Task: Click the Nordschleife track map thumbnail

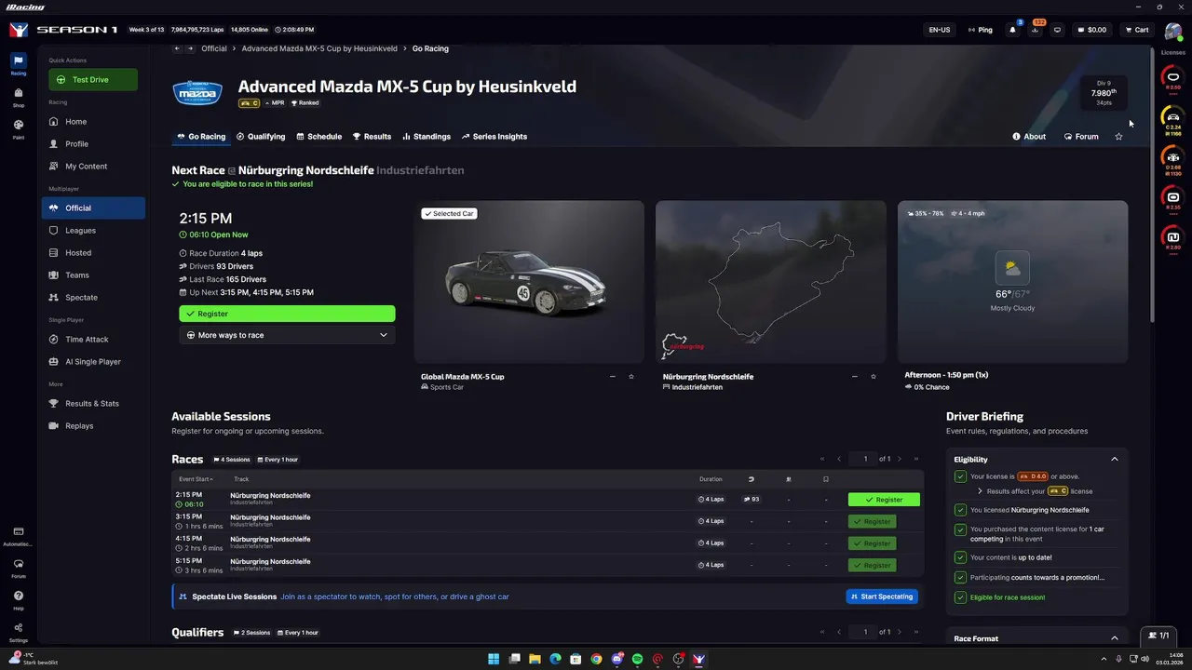Action: point(771,282)
